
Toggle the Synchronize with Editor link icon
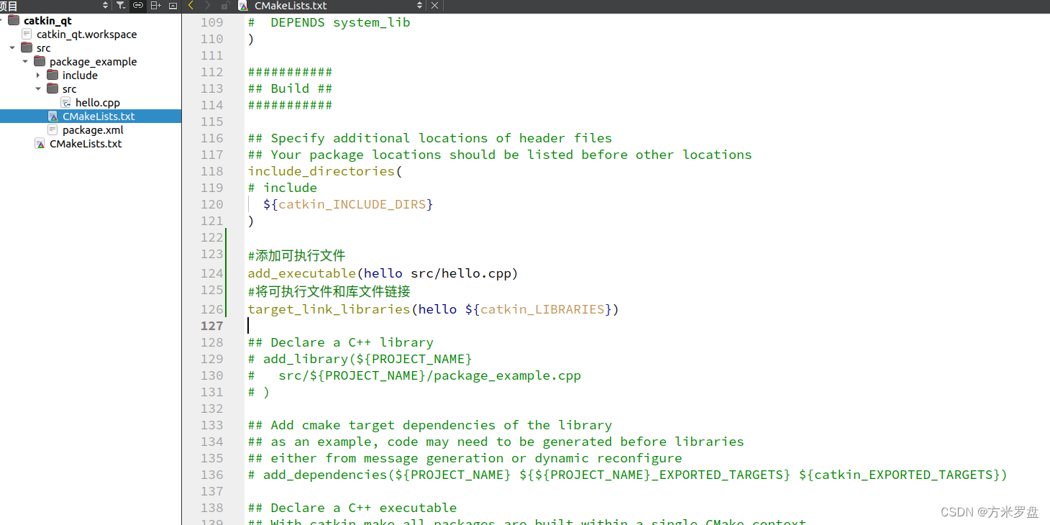pos(138,6)
